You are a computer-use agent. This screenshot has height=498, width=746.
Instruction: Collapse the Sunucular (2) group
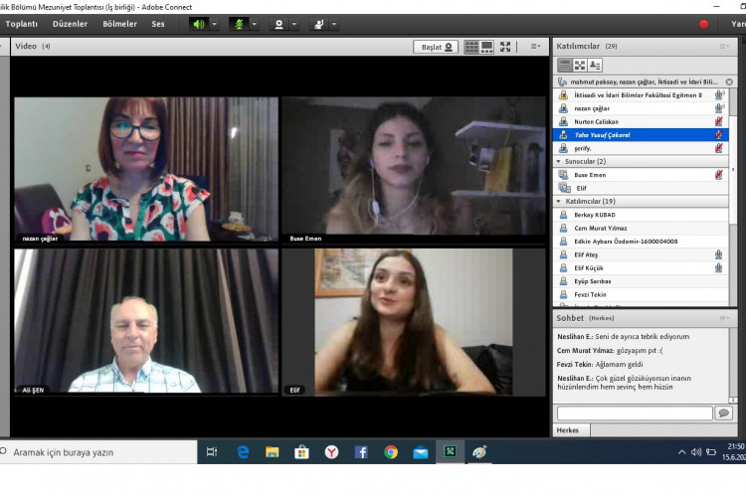[559, 161]
